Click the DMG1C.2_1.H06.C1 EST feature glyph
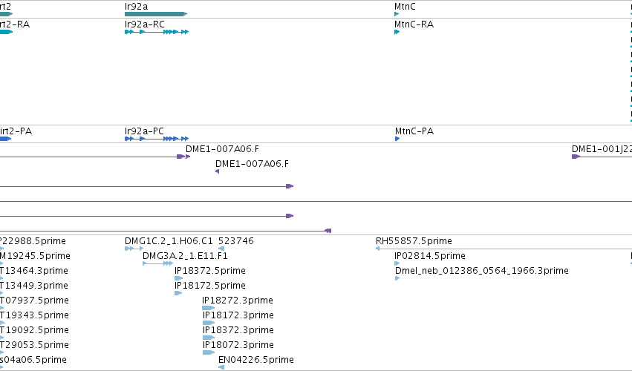 (x=134, y=249)
